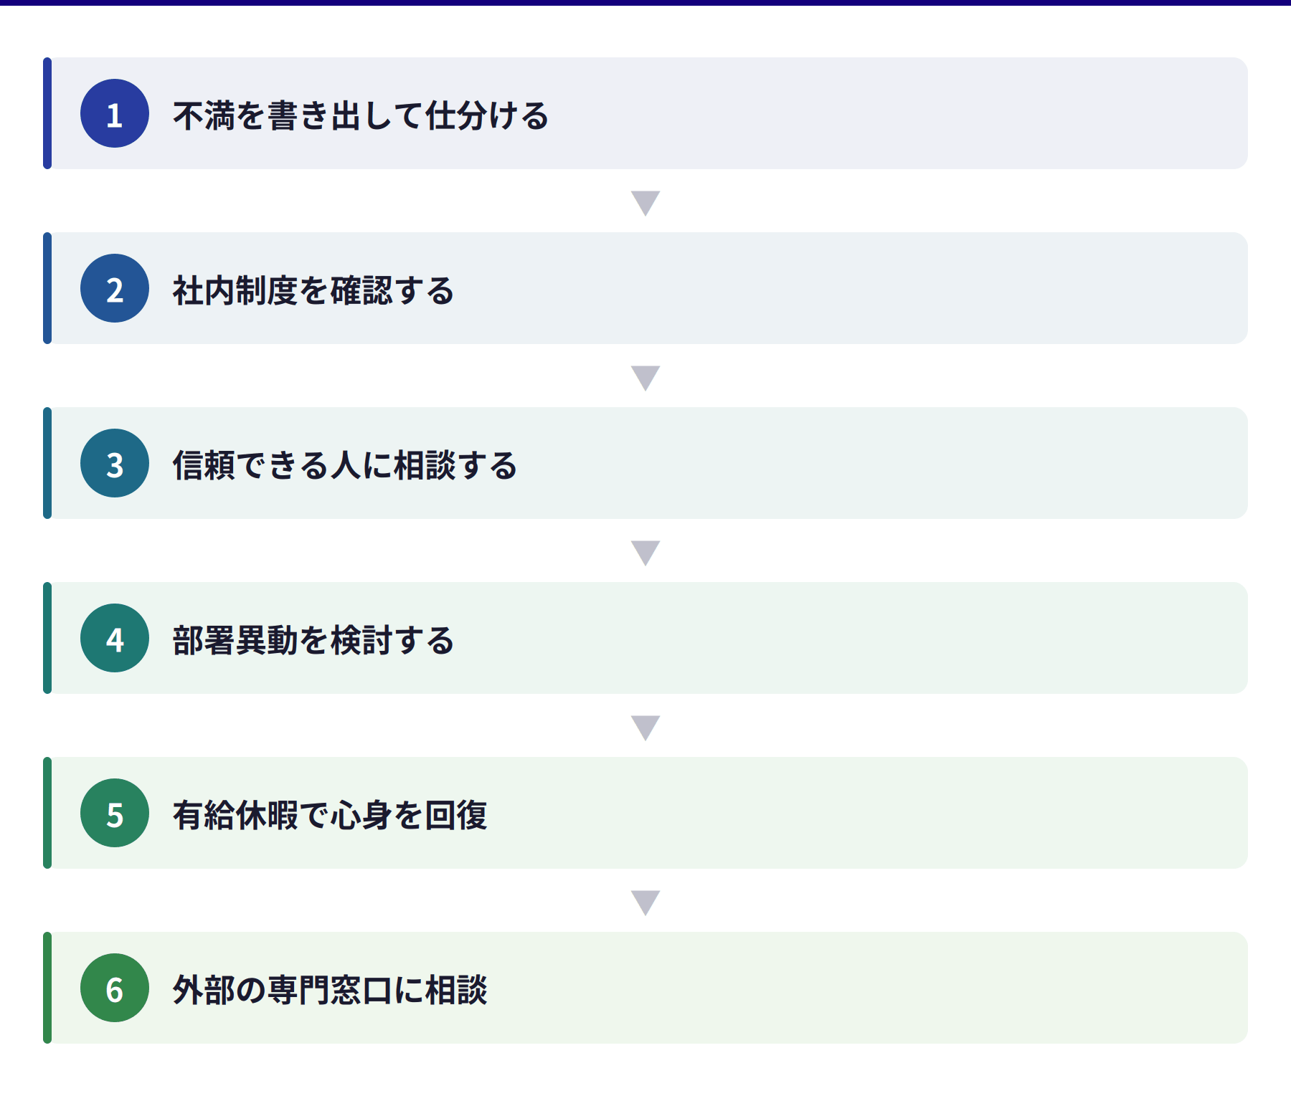The height and width of the screenshot is (1101, 1291).
Task: Click the number 5 circle badge
Action: [115, 813]
